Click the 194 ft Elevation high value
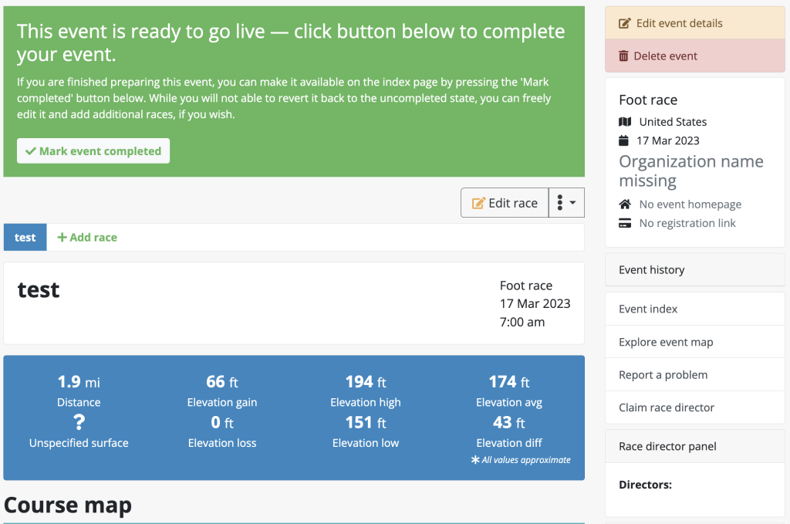Screen dimensions: 790x524 (x=366, y=382)
